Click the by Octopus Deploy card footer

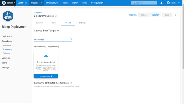pos(46,76)
